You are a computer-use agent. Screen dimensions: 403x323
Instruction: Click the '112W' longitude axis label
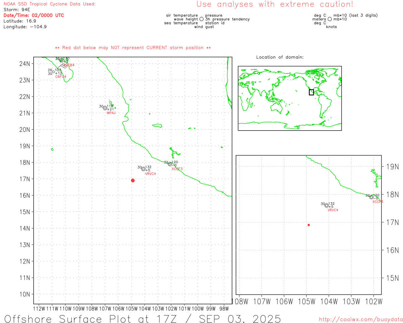39,308
